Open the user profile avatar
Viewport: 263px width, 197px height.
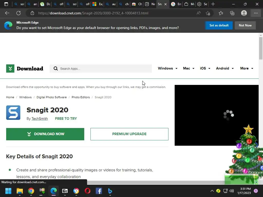(244, 13)
